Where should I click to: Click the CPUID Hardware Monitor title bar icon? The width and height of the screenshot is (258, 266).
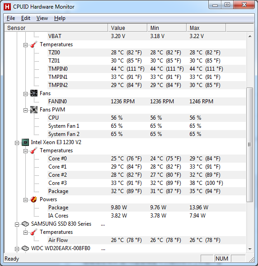(x=7, y=7)
